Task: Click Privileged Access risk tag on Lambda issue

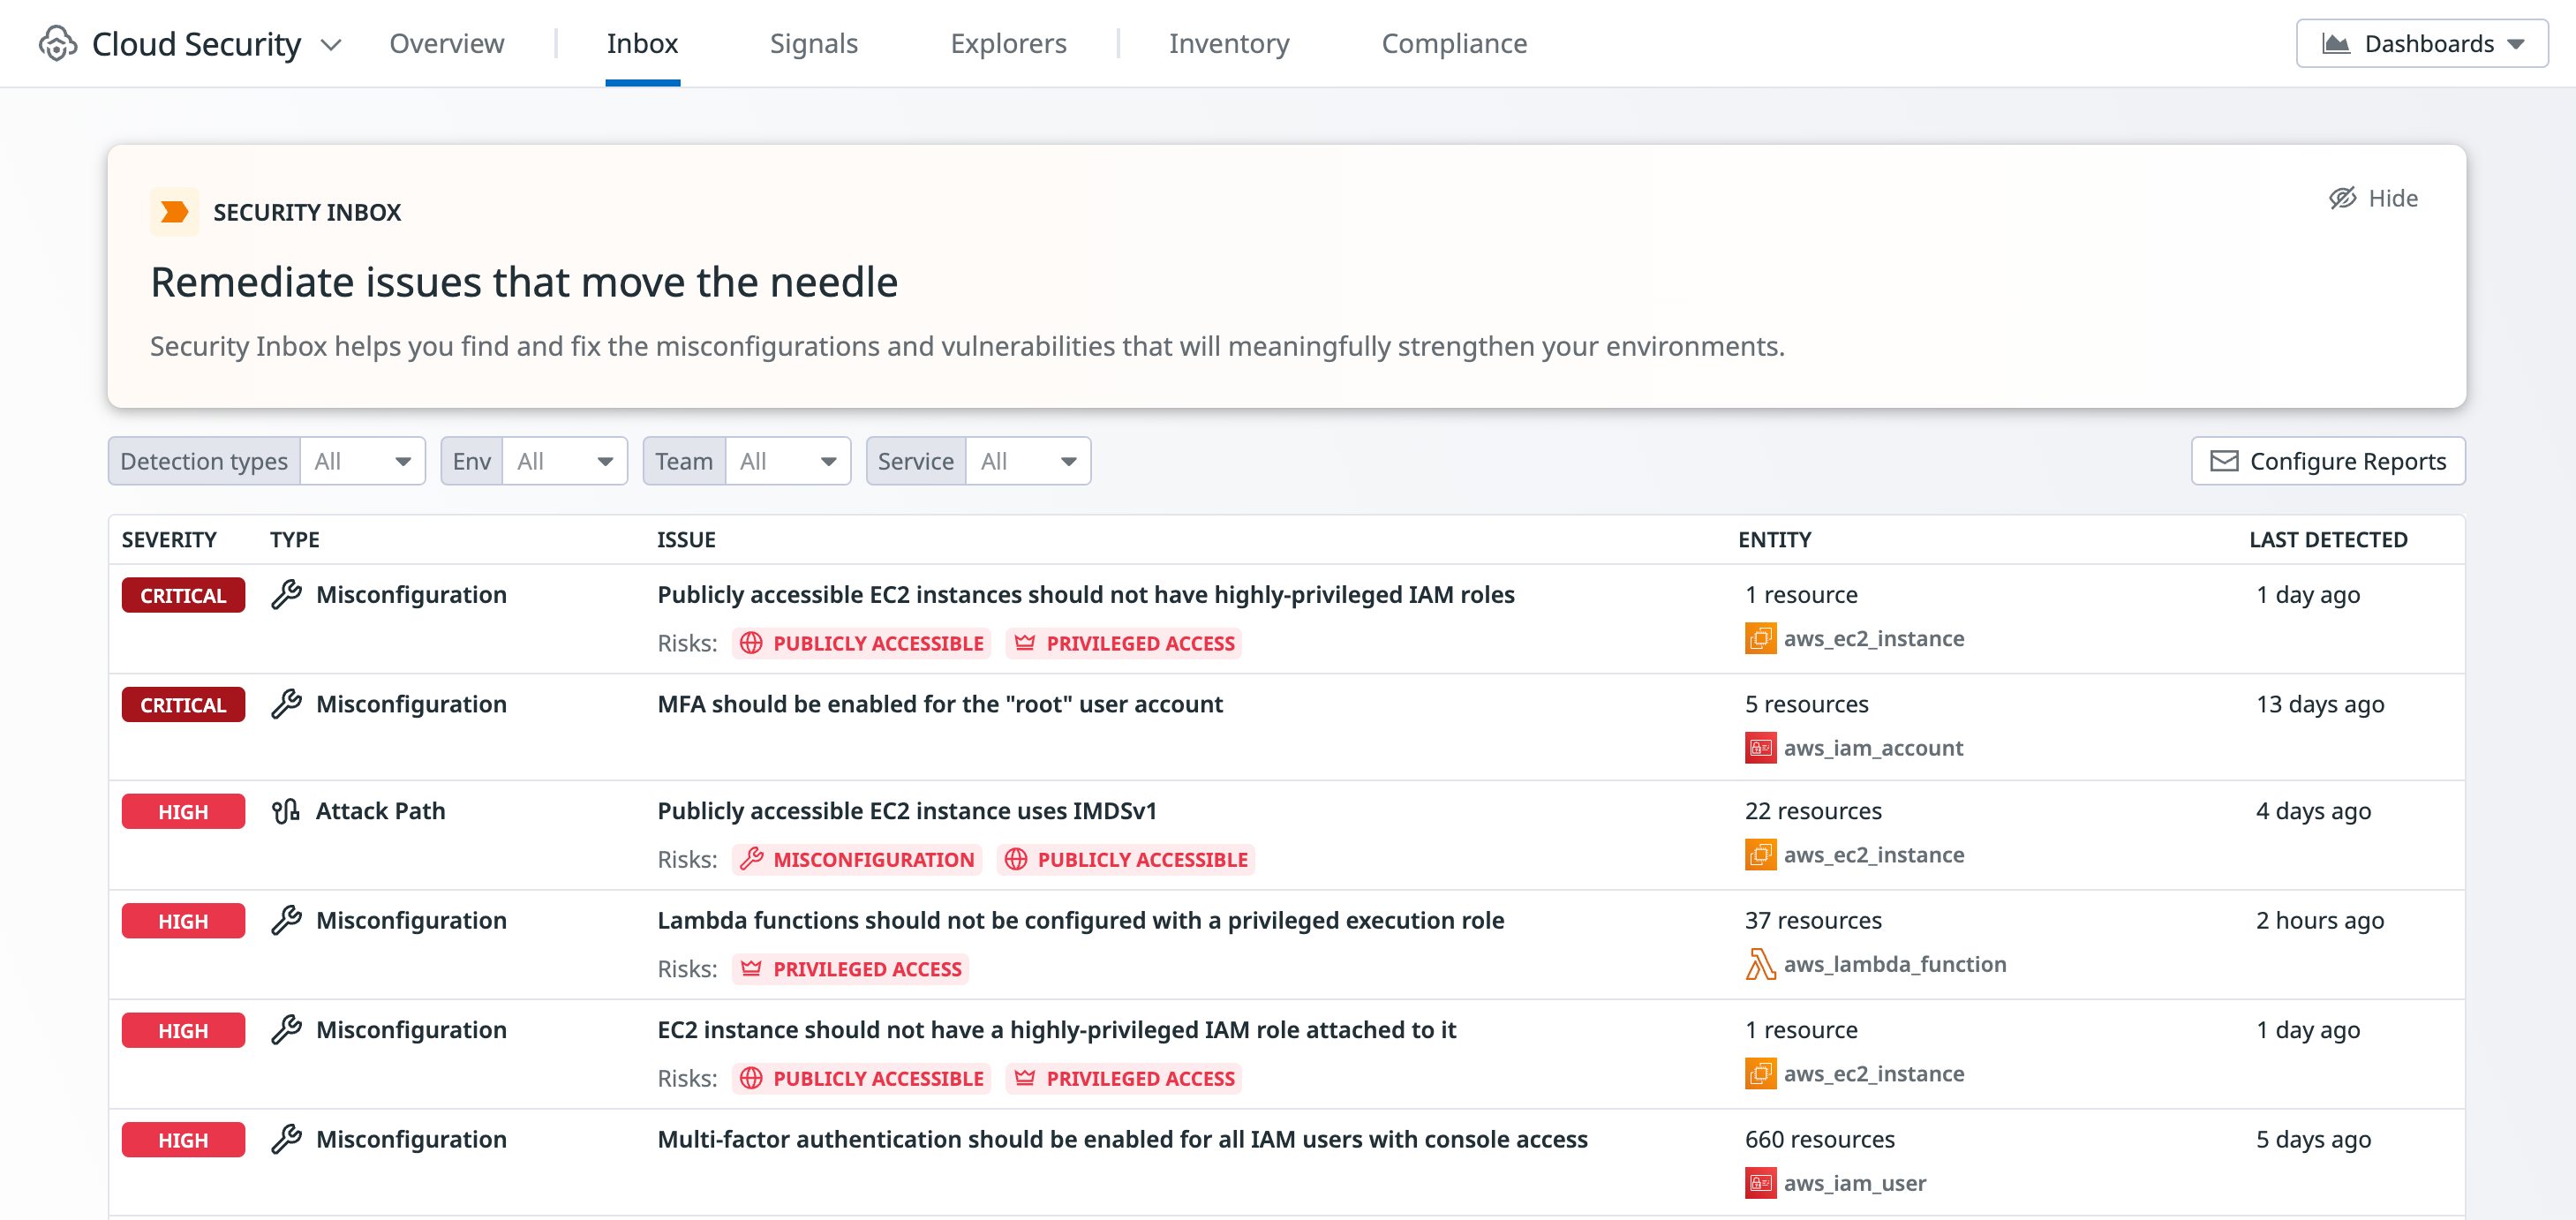Action: (x=851, y=969)
